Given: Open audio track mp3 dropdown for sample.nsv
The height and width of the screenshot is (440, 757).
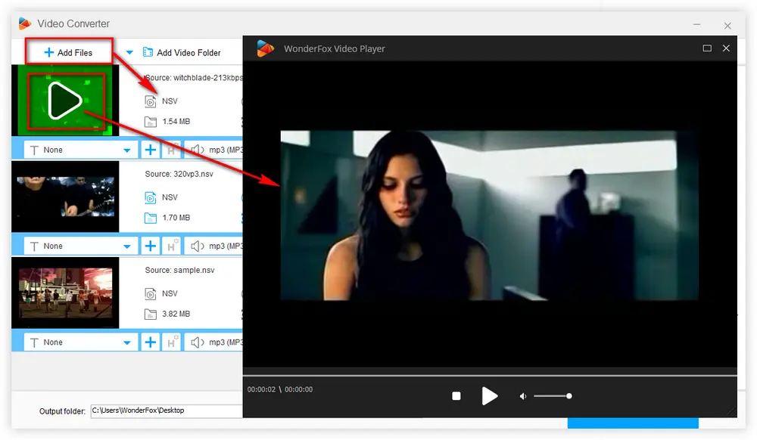Looking at the screenshot, I should (214, 342).
